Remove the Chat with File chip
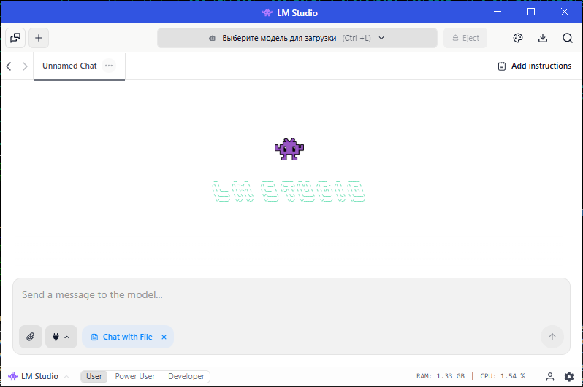 click(164, 337)
